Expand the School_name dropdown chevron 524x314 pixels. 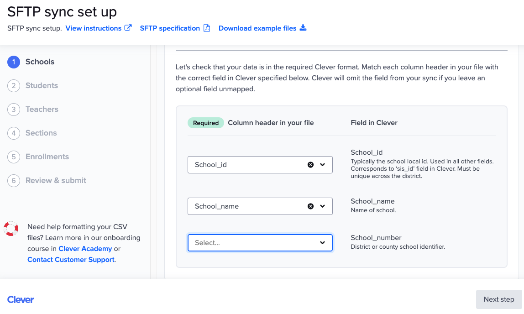point(323,206)
